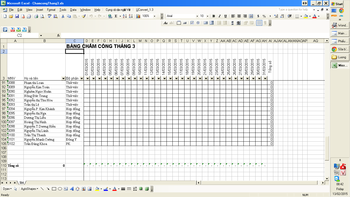
Task: Open the Format menu
Action: pyautogui.click(x=51, y=10)
